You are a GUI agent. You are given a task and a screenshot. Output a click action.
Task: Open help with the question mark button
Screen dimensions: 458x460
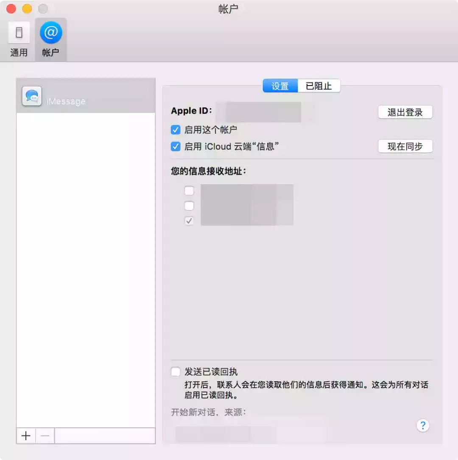423,425
